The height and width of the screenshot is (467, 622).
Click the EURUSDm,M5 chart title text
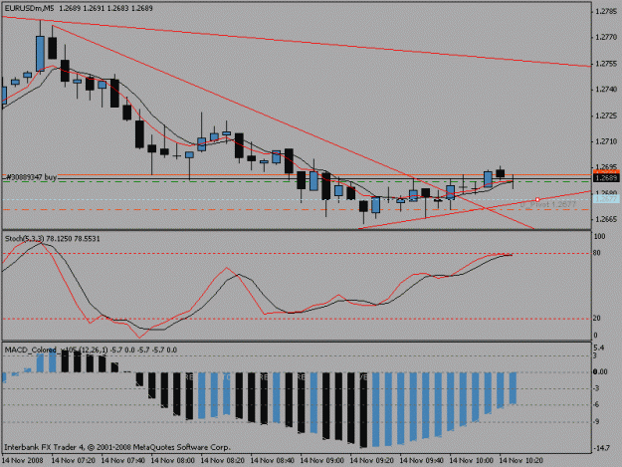tap(30, 8)
